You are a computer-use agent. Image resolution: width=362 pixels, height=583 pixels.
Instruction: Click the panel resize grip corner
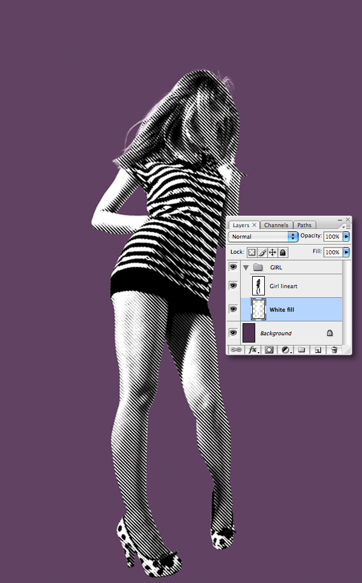(348, 350)
